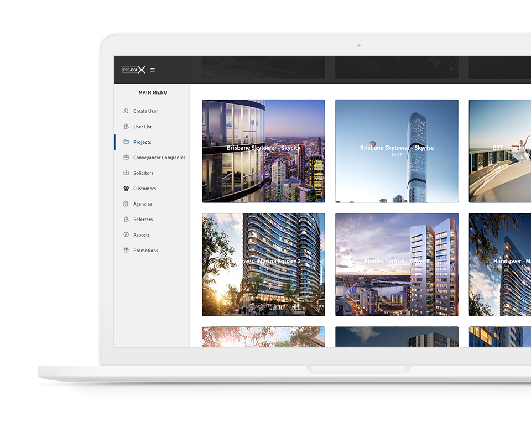Toggle the hamburger menu icon

(x=153, y=70)
